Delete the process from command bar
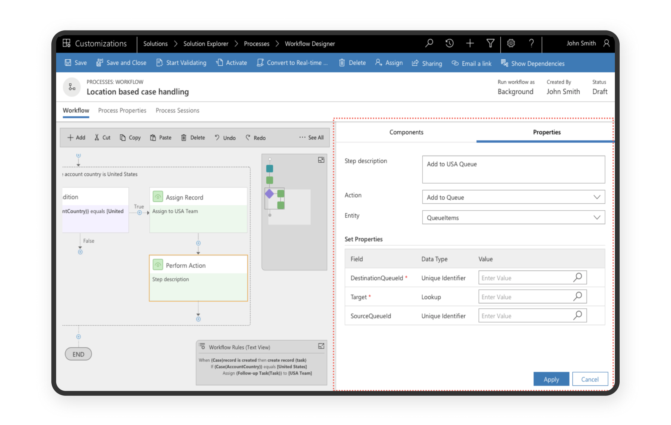 click(352, 63)
